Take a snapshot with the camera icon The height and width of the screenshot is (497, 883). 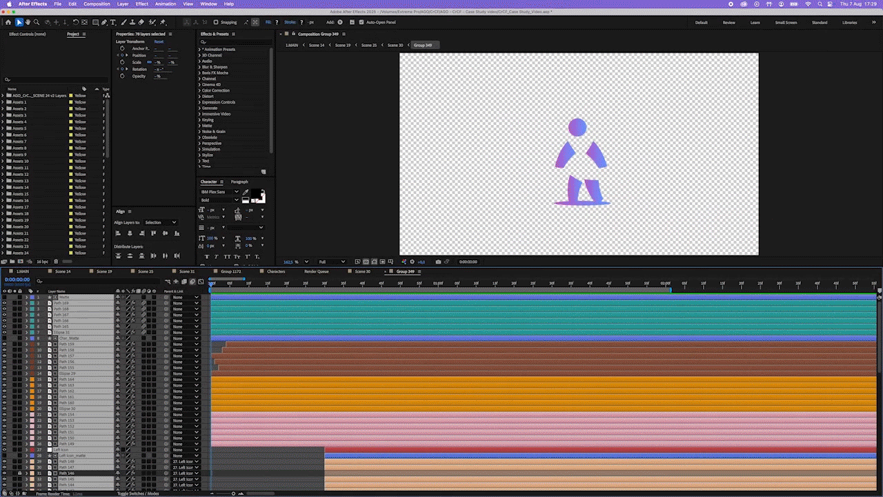tap(438, 262)
